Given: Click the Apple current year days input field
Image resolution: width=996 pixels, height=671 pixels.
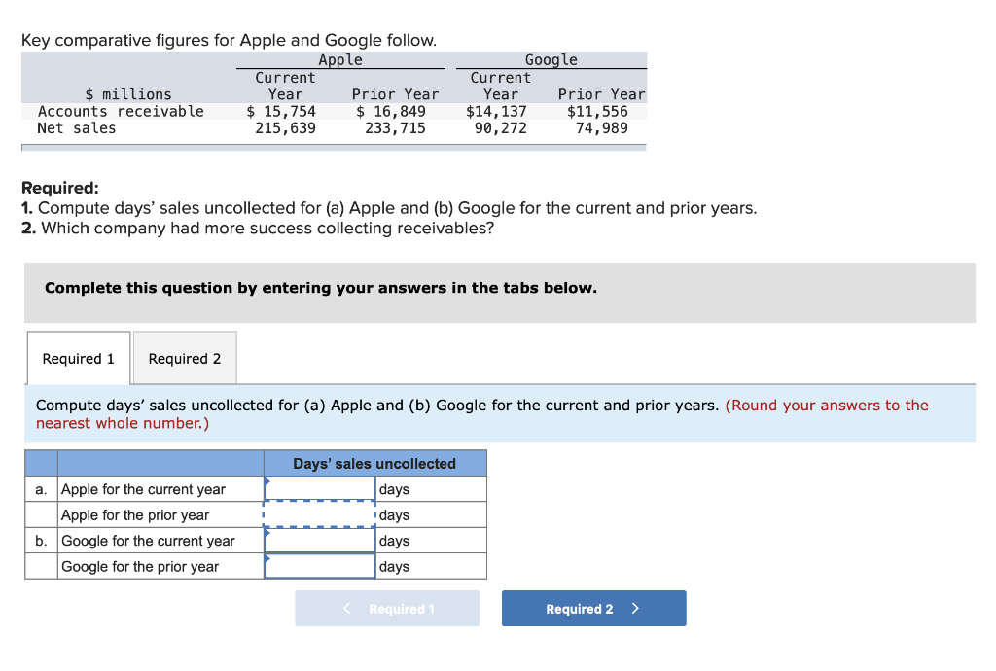Looking at the screenshot, I should point(319,488).
